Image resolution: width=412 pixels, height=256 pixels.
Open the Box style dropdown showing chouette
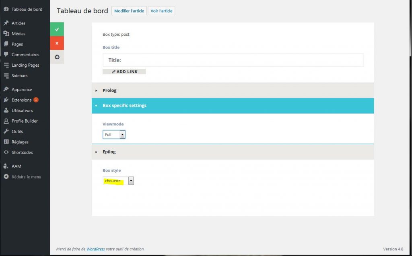pyautogui.click(x=118, y=180)
